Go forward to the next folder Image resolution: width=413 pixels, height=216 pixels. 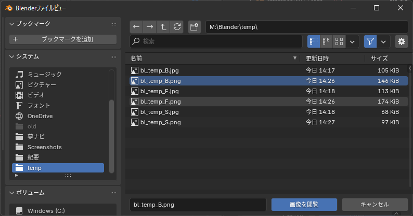click(x=150, y=27)
